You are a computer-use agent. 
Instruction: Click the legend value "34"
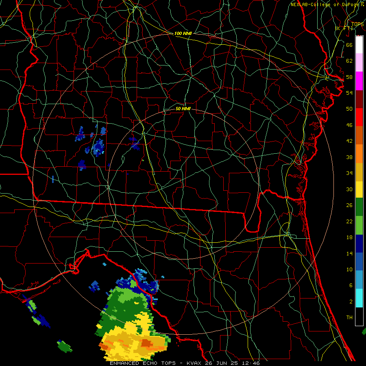(349, 173)
